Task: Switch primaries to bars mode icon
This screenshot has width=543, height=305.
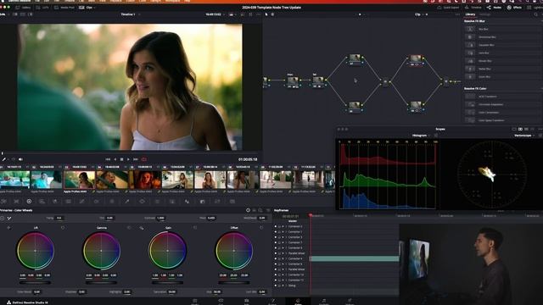Action: 255,210
